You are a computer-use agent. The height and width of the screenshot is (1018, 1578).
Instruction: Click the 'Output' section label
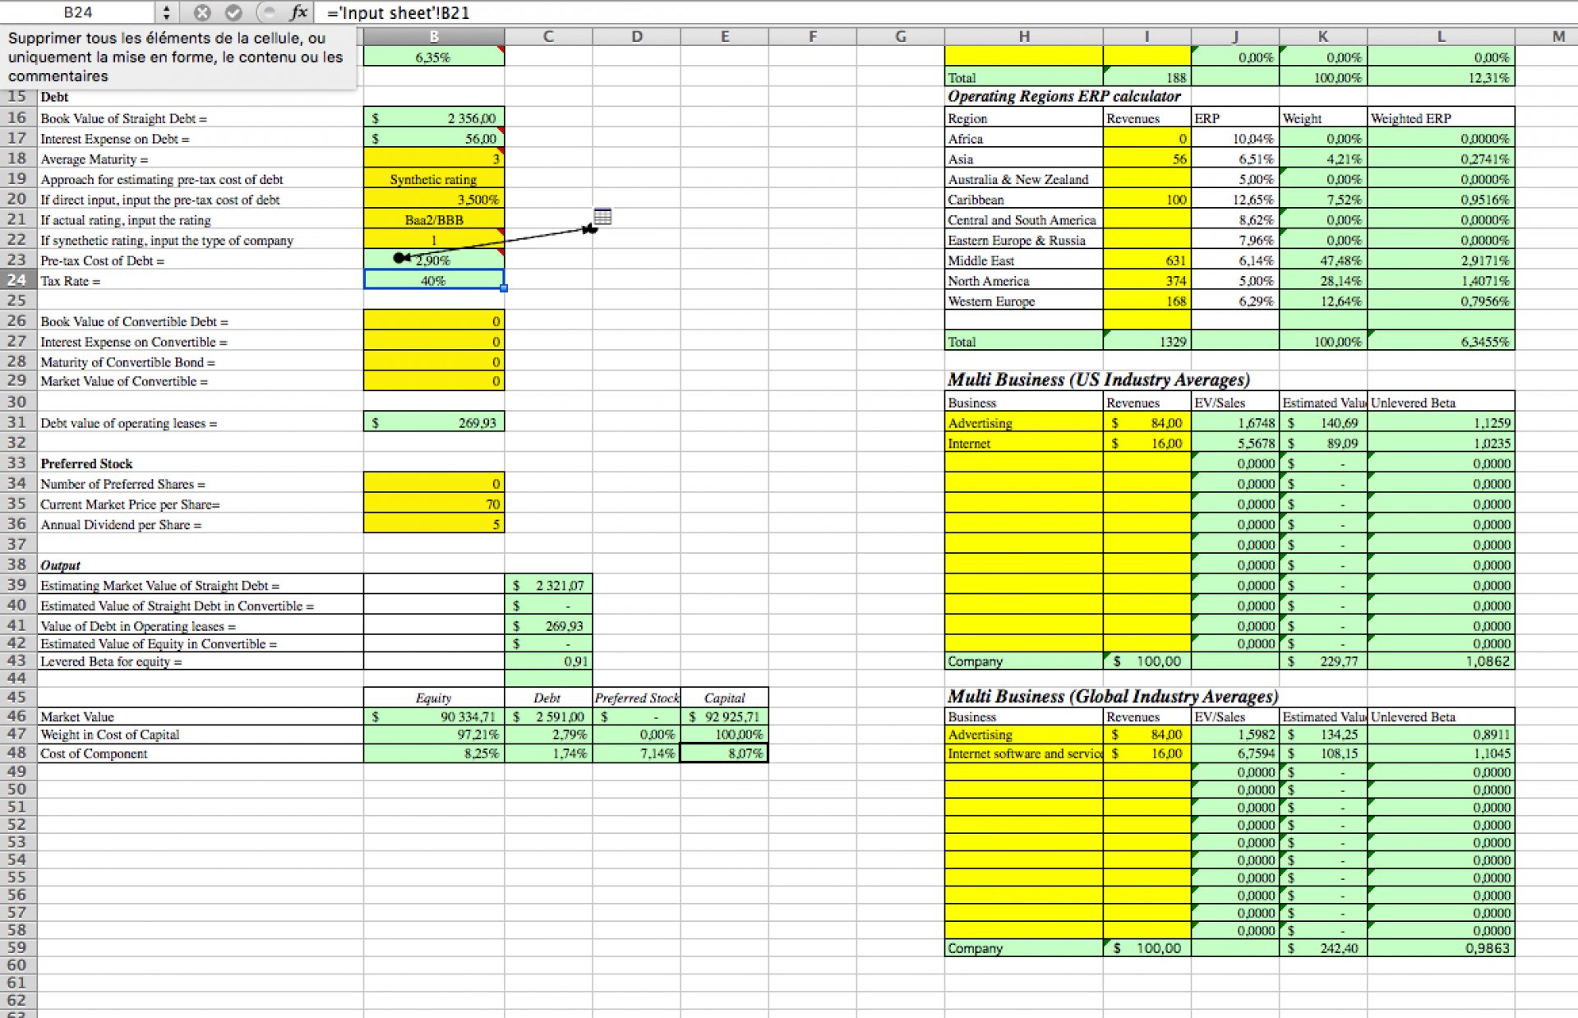pos(60,565)
